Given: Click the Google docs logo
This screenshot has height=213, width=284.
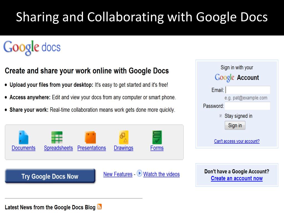Looking at the screenshot, I should [32, 48].
